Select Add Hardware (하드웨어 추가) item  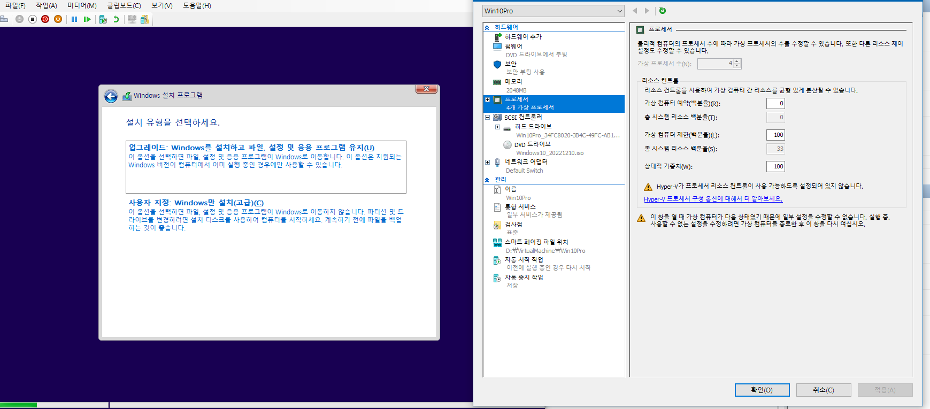523,37
